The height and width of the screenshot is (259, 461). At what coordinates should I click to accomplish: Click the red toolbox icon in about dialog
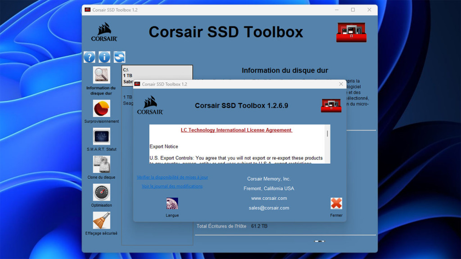coord(331,106)
